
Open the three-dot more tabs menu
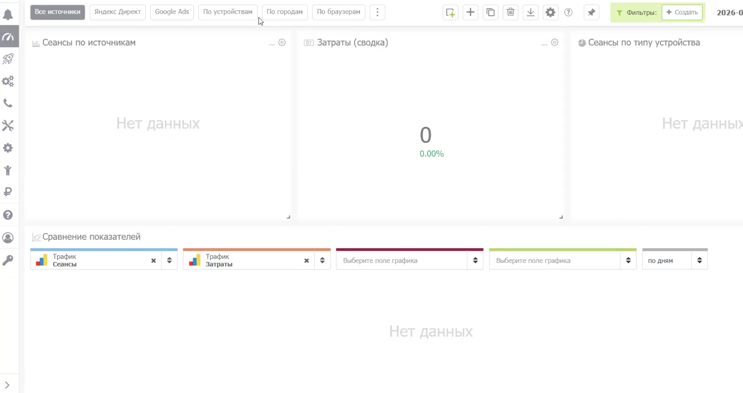[377, 12]
